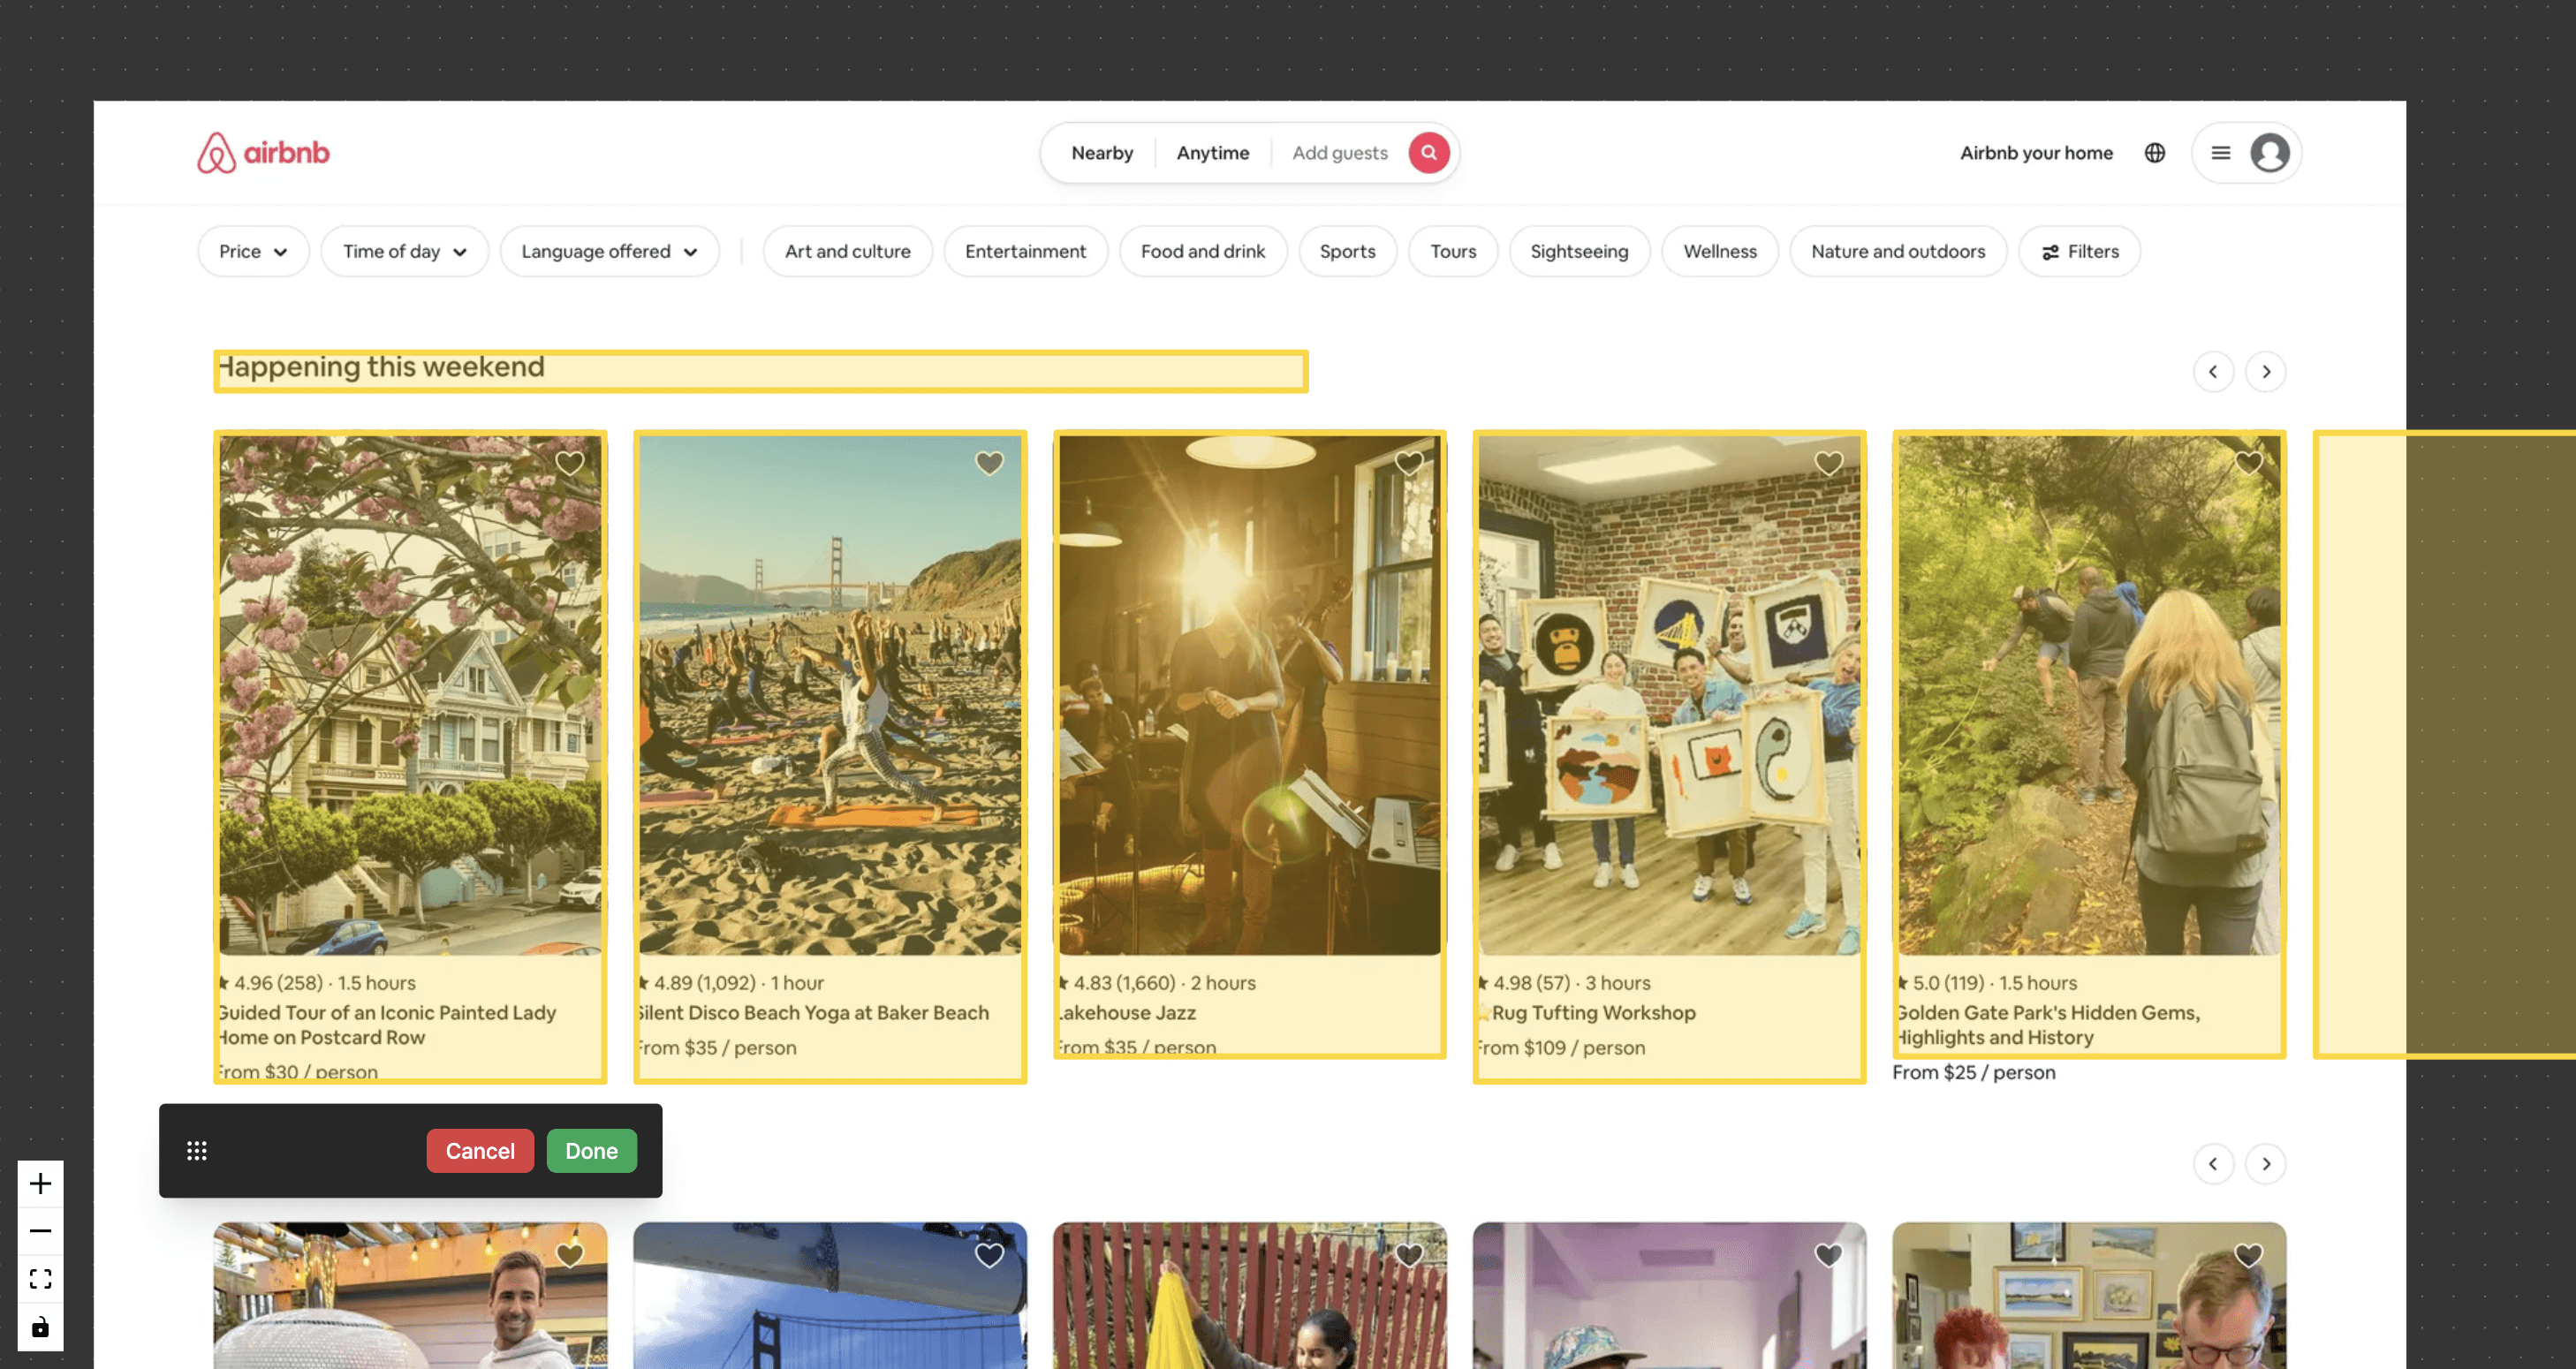Viewport: 2576px width, 1369px height.
Task: Expand the Time of day dropdown
Action: click(404, 252)
